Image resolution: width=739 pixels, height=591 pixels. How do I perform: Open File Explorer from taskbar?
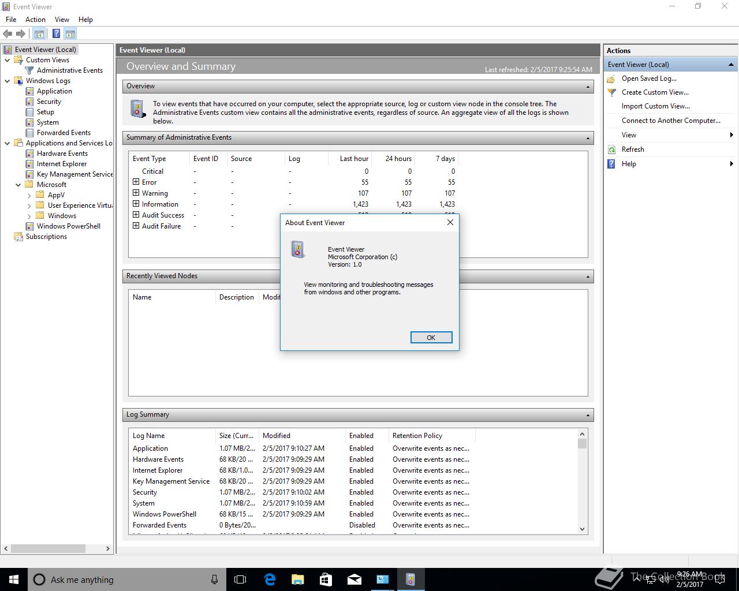point(298,579)
